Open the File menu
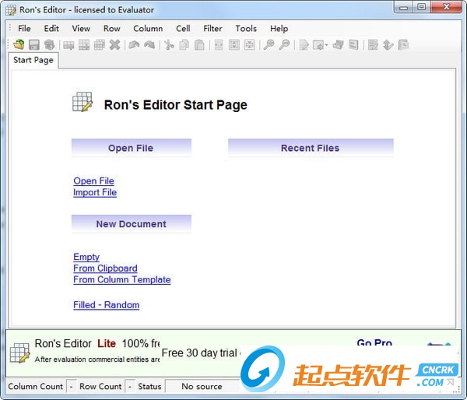467x400 pixels. click(24, 29)
